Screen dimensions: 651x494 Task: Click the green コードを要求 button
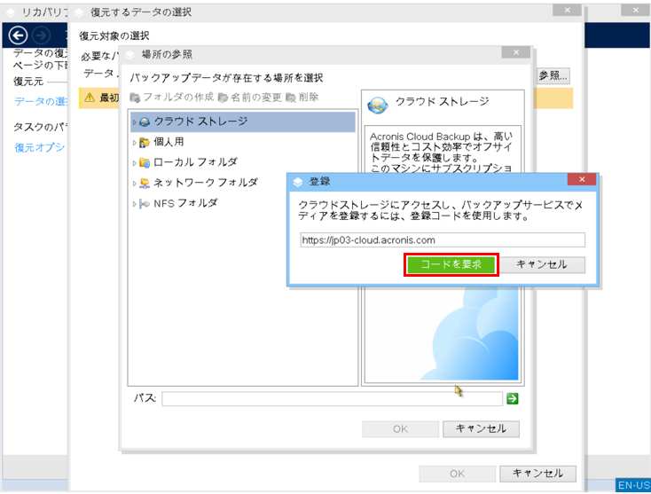[x=451, y=264]
